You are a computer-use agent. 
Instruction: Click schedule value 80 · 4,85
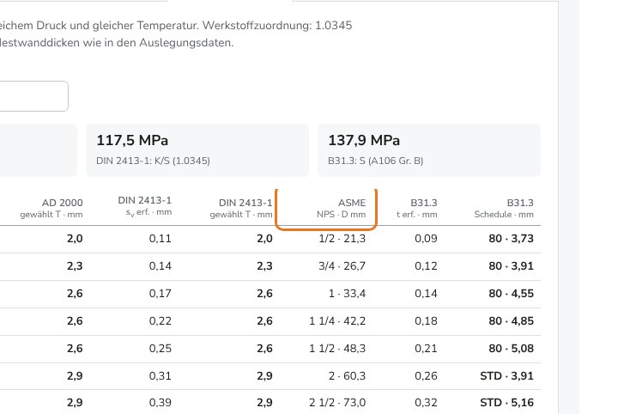pyautogui.click(x=511, y=321)
